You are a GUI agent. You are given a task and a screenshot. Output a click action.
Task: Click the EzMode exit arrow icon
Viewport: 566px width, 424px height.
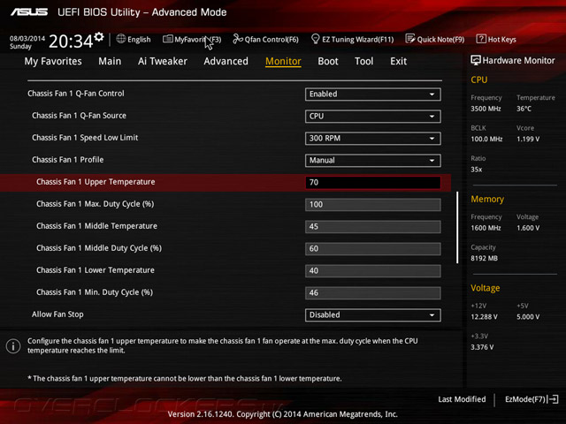(553, 399)
